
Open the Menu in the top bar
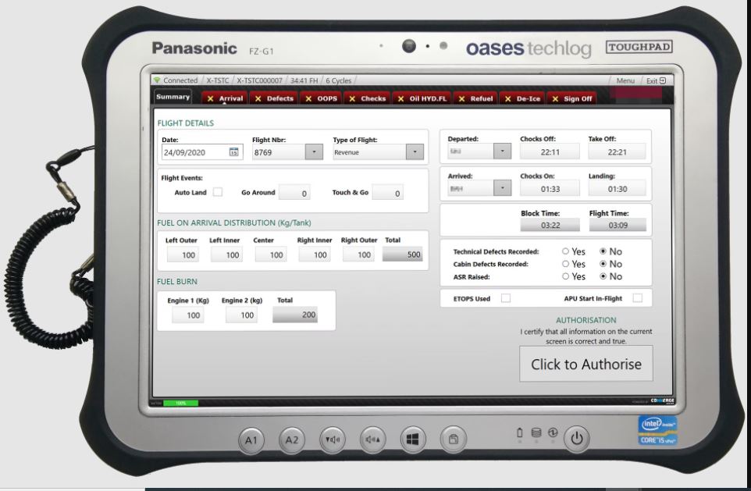(625, 80)
